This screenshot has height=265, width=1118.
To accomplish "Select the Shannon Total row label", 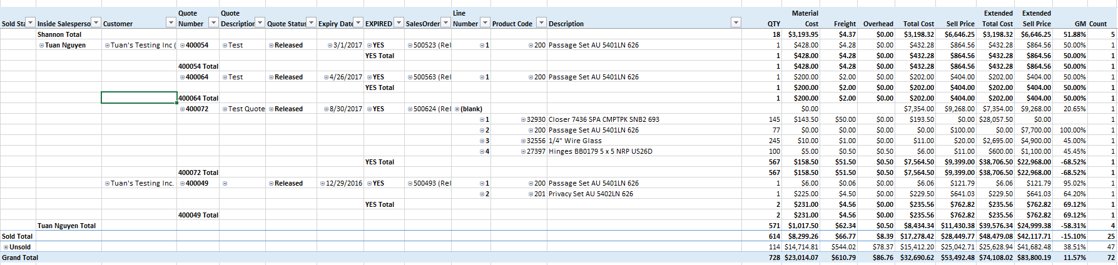I will coord(59,34).
